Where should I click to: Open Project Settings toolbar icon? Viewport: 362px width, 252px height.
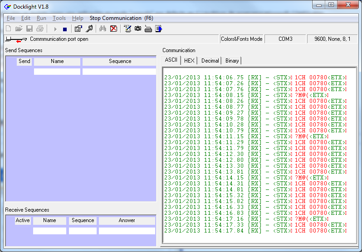(x=78, y=29)
